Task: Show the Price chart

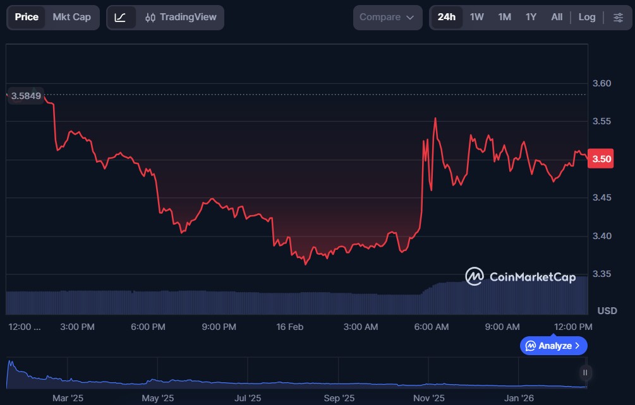Action: [27, 18]
